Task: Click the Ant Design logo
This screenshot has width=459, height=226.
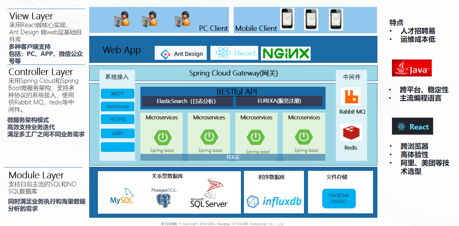Action: [181, 53]
